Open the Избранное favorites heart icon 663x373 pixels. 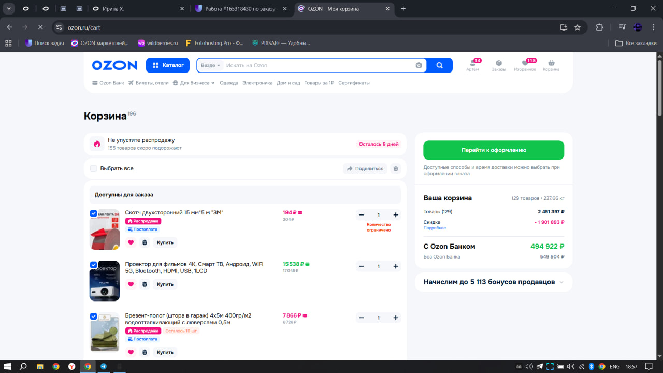click(x=525, y=64)
